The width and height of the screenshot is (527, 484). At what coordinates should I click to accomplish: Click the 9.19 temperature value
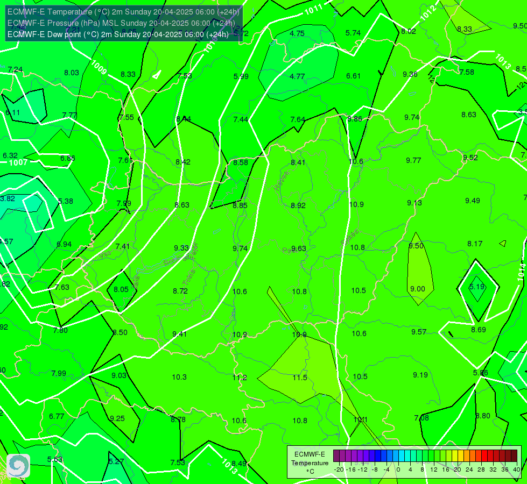(x=420, y=375)
